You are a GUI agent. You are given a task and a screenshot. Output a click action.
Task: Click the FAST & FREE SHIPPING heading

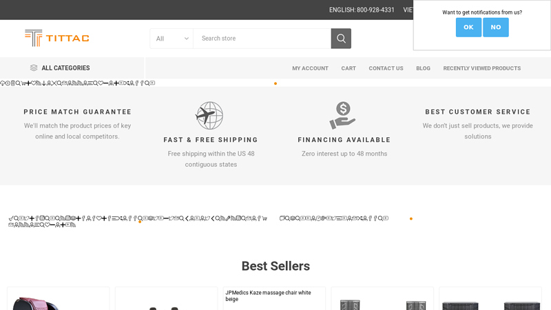pos(211,140)
